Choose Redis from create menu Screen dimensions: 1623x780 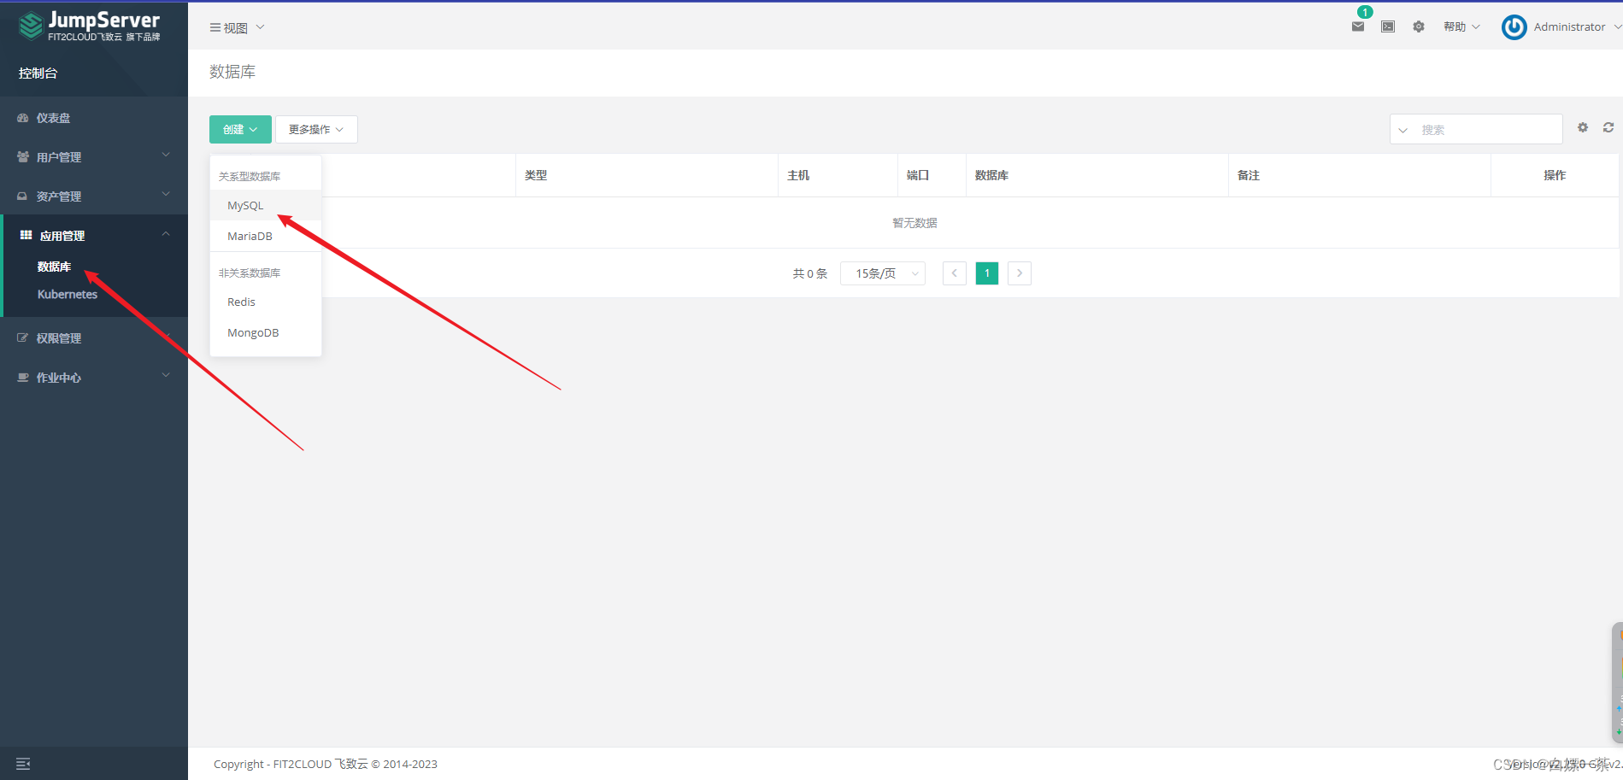pos(266,302)
